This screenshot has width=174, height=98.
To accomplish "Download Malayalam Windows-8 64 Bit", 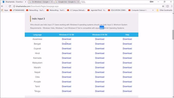I will (100, 63).
